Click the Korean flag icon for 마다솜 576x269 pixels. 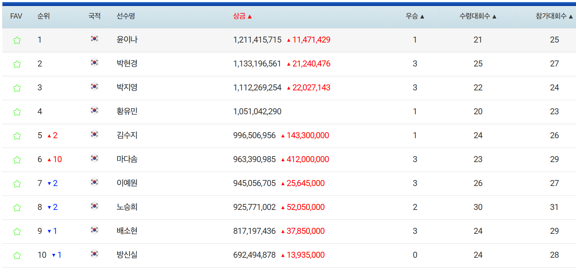point(94,158)
